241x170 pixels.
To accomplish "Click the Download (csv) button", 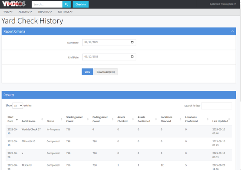I will [106, 72].
